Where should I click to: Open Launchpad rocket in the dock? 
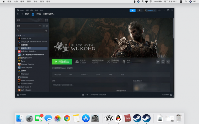(29, 118)
